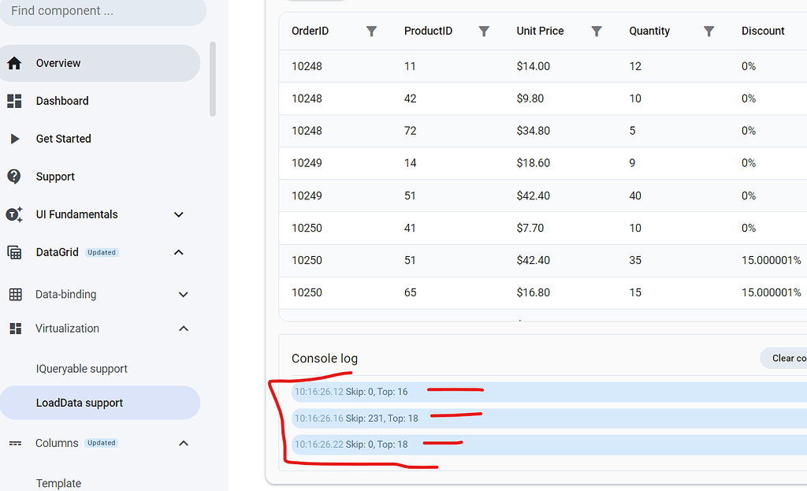Sort by the Discount column header

[762, 31]
